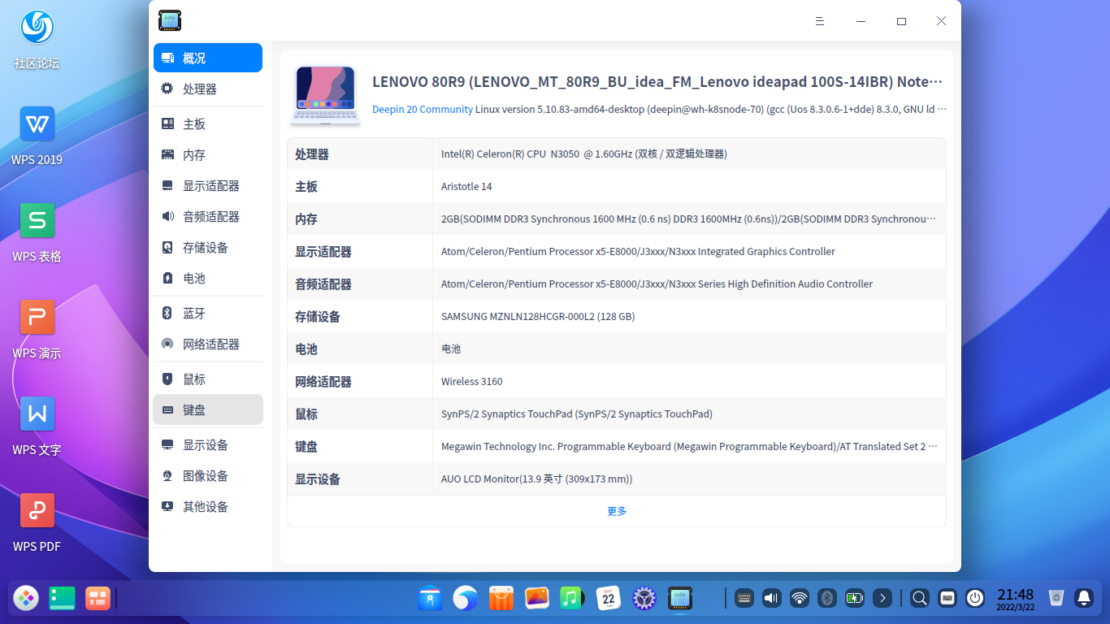Switch to the 概况 overview tab
The image size is (1110, 624).
(x=208, y=58)
